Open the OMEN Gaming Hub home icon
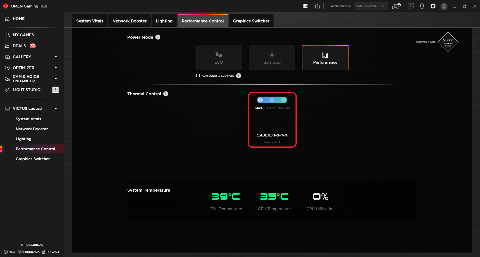This screenshot has height=257, width=480. 317,6
